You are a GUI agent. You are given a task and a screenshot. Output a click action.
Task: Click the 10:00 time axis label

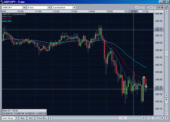(21, 11)
